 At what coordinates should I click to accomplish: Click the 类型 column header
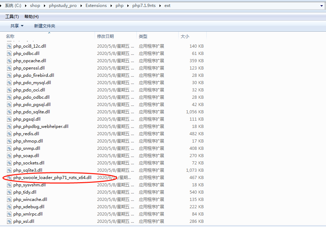tap(143, 37)
